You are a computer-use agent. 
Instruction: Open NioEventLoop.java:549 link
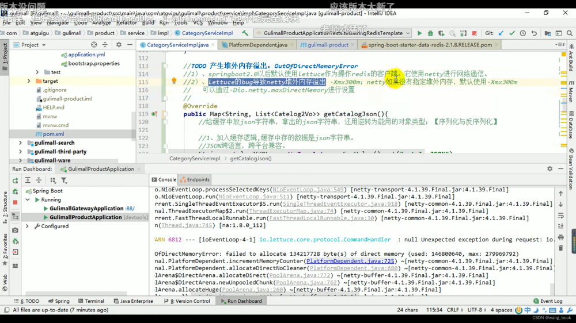coord(308,190)
